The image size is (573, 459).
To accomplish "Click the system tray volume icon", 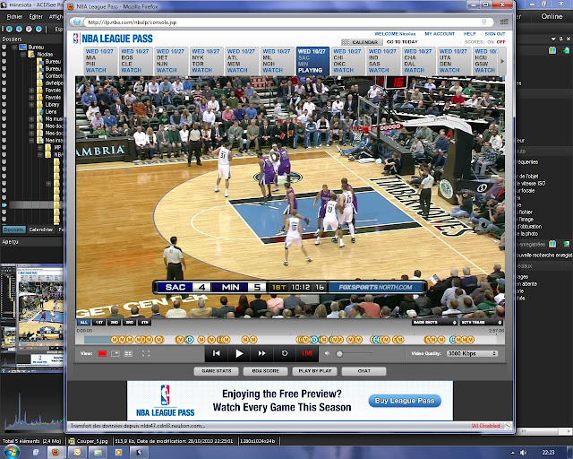I will [x=523, y=453].
